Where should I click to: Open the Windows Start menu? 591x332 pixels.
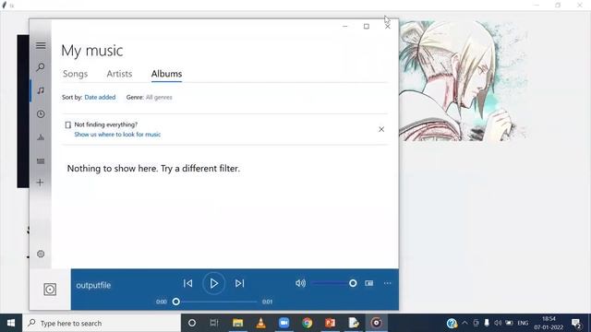click(x=11, y=323)
